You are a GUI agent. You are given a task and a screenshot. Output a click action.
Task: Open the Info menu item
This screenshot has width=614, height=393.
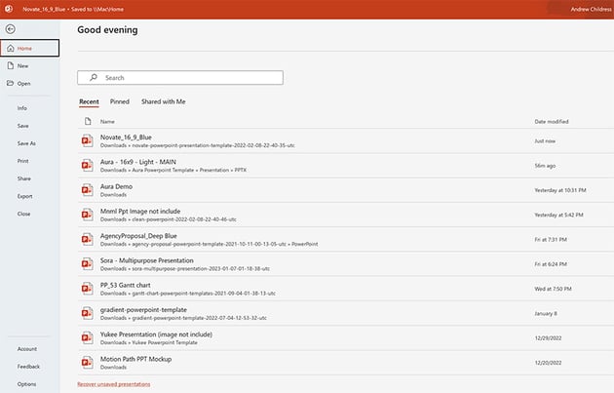click(x=22, y=108)
